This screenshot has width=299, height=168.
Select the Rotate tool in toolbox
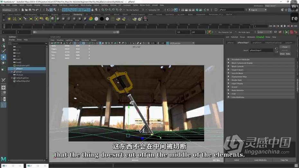pos(4,63)
